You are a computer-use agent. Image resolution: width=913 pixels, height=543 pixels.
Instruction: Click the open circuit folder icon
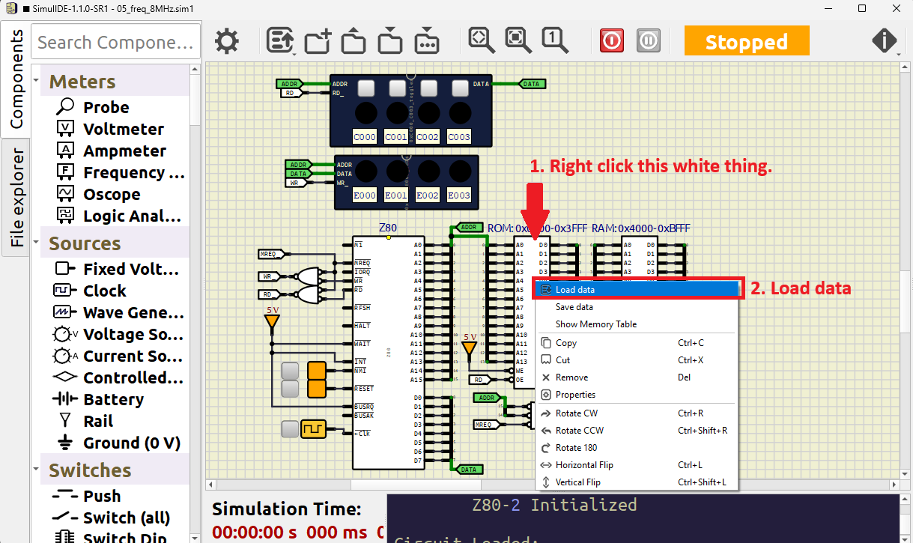(354, 41)
